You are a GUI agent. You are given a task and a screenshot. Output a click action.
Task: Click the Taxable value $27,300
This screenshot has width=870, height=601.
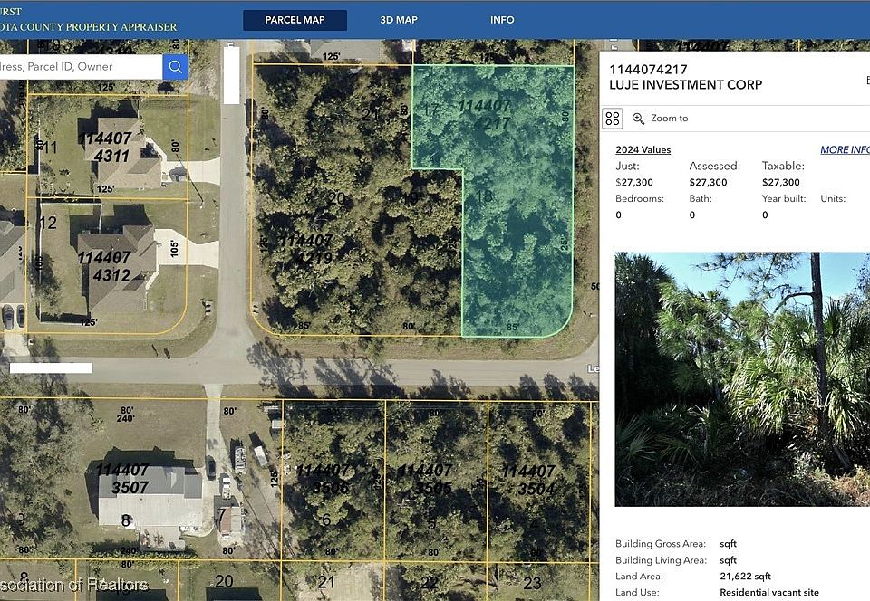pos(780,182)
